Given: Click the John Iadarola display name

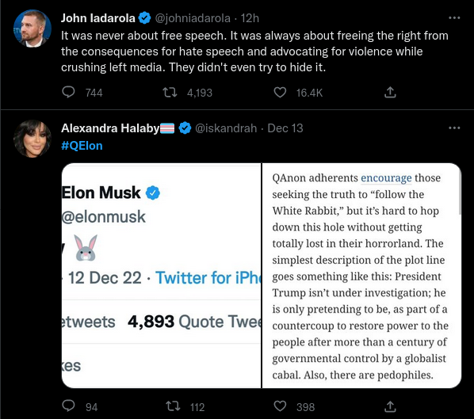Looking at the screenshot, I should click(x=98, y=18).
